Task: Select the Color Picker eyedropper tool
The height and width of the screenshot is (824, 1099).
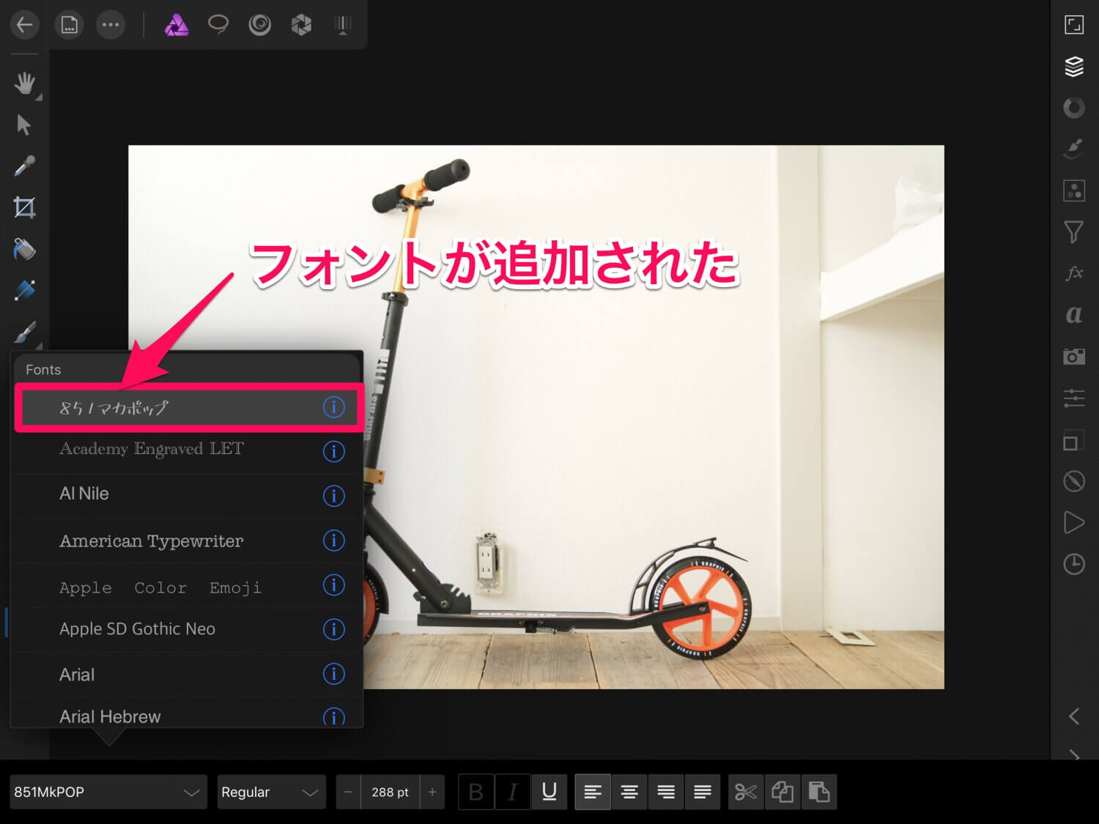Action: [24, 166]
